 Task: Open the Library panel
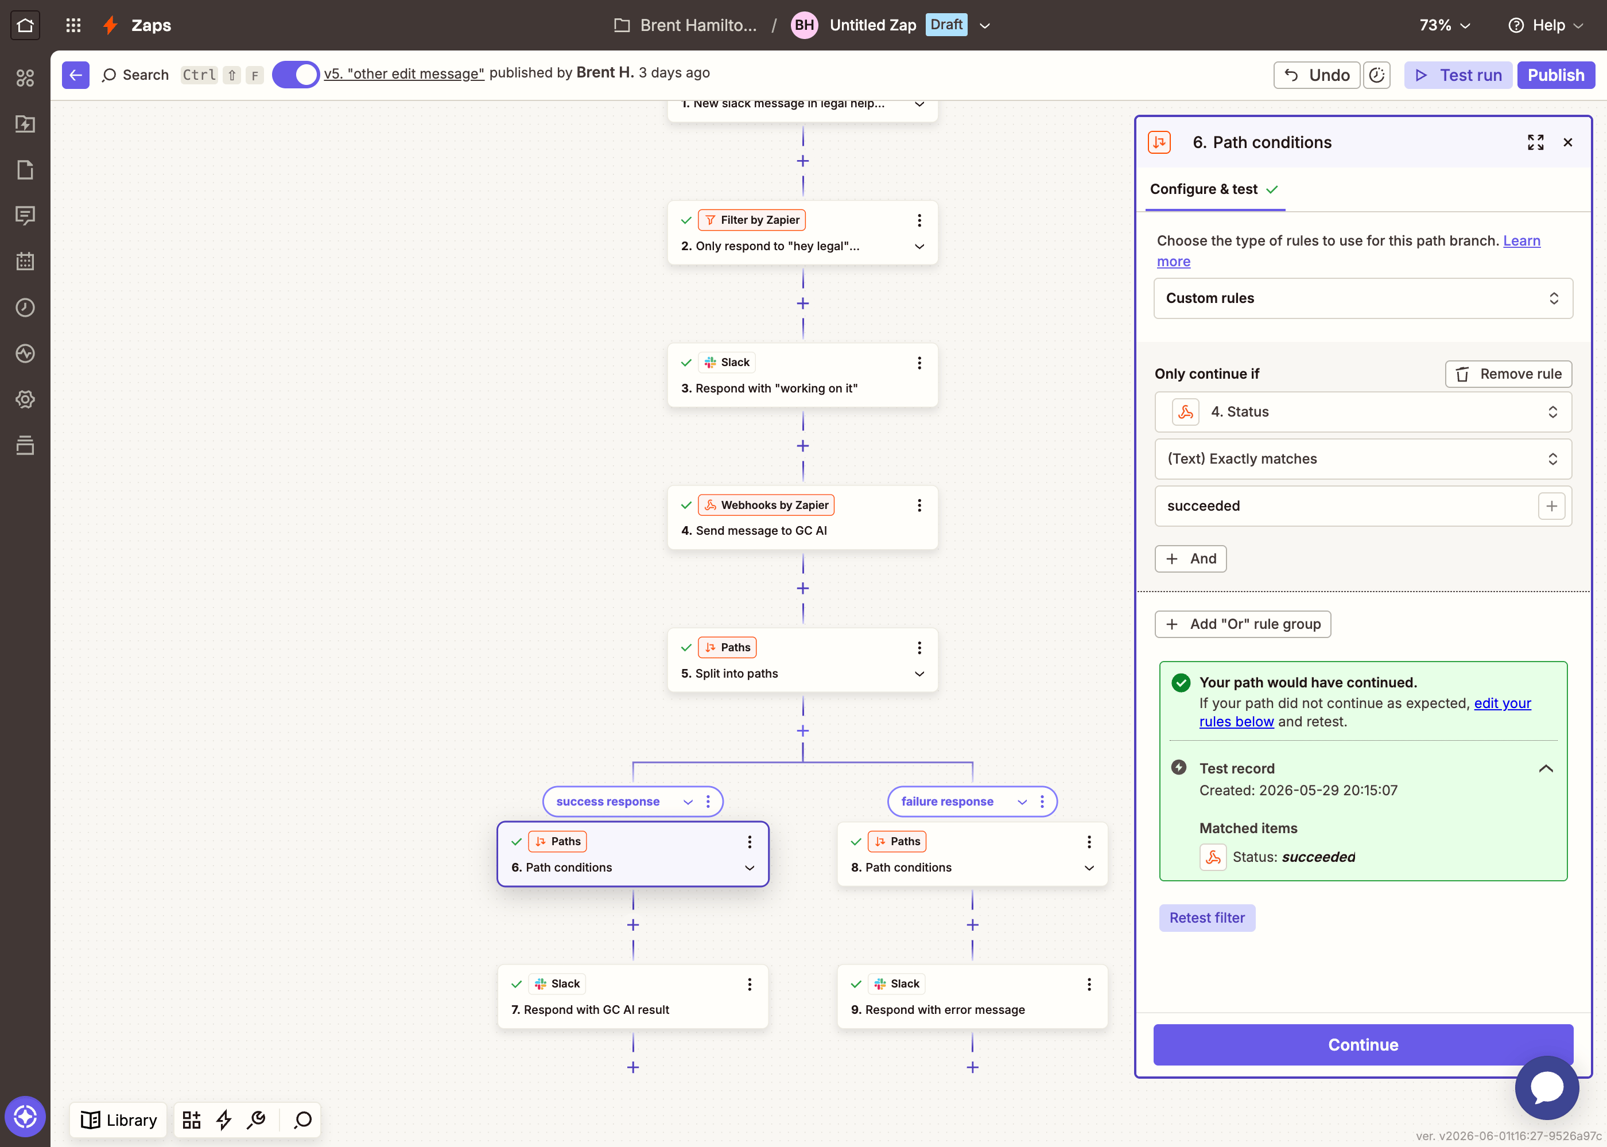[119, 1120]
